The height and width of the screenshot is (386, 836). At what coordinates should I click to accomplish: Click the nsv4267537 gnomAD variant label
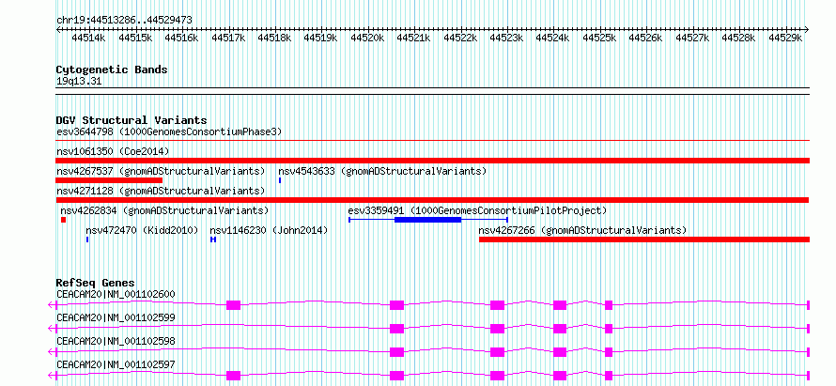(x=161, y=171)
